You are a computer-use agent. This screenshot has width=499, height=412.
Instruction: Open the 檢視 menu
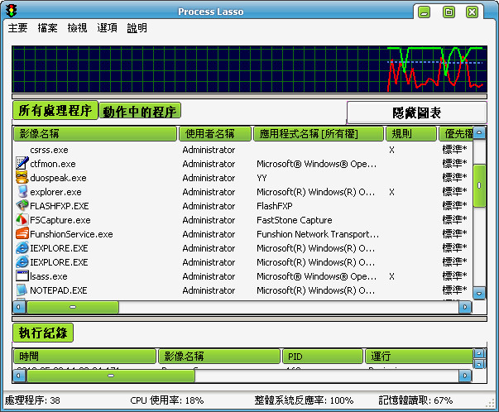point(77,28)
